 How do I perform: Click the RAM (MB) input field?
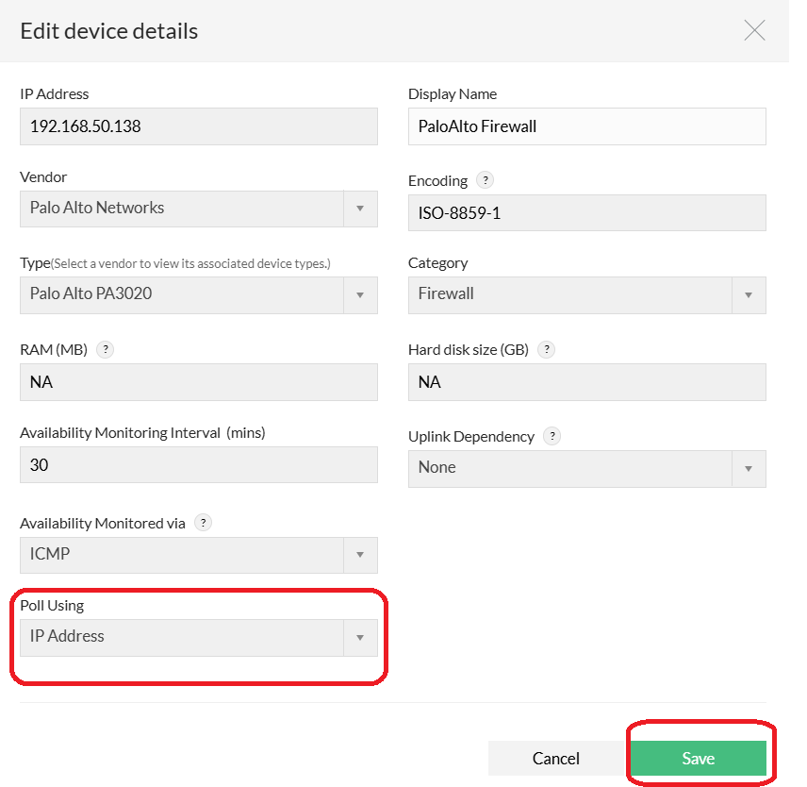pos(198,382)
